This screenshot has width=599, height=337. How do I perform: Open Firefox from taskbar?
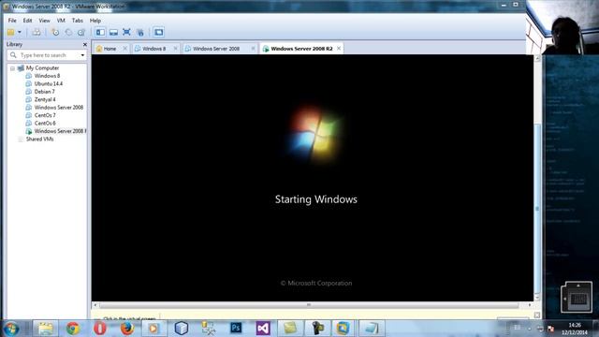coord(127,329)
